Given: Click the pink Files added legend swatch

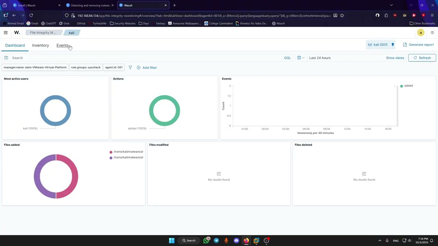Looking at the screenshot, I should (x=111, y=152).
